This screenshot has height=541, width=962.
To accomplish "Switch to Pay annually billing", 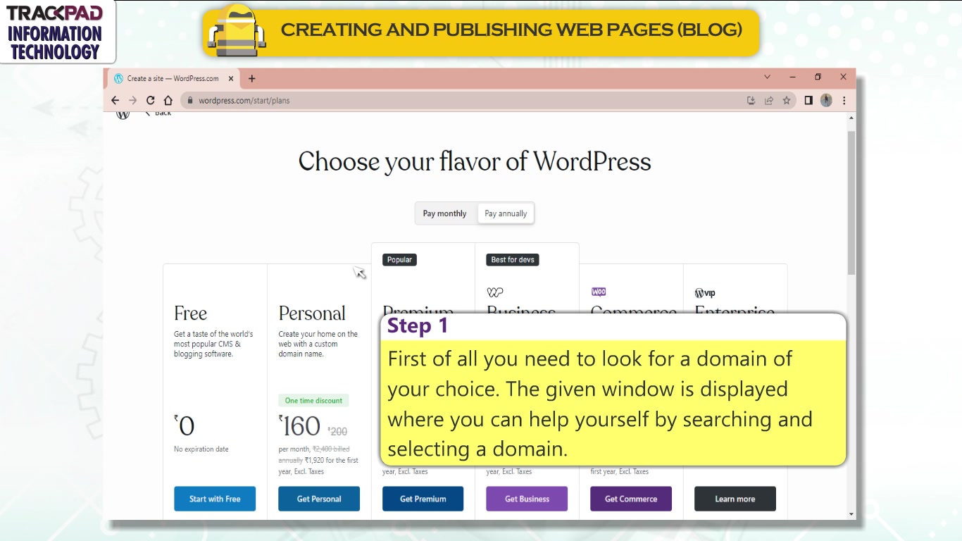I will point(506,213).
